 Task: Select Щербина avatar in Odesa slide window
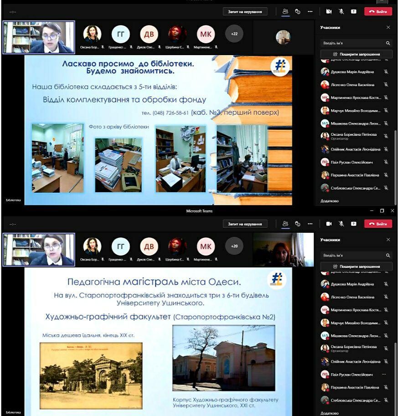(x=177, y=246)
